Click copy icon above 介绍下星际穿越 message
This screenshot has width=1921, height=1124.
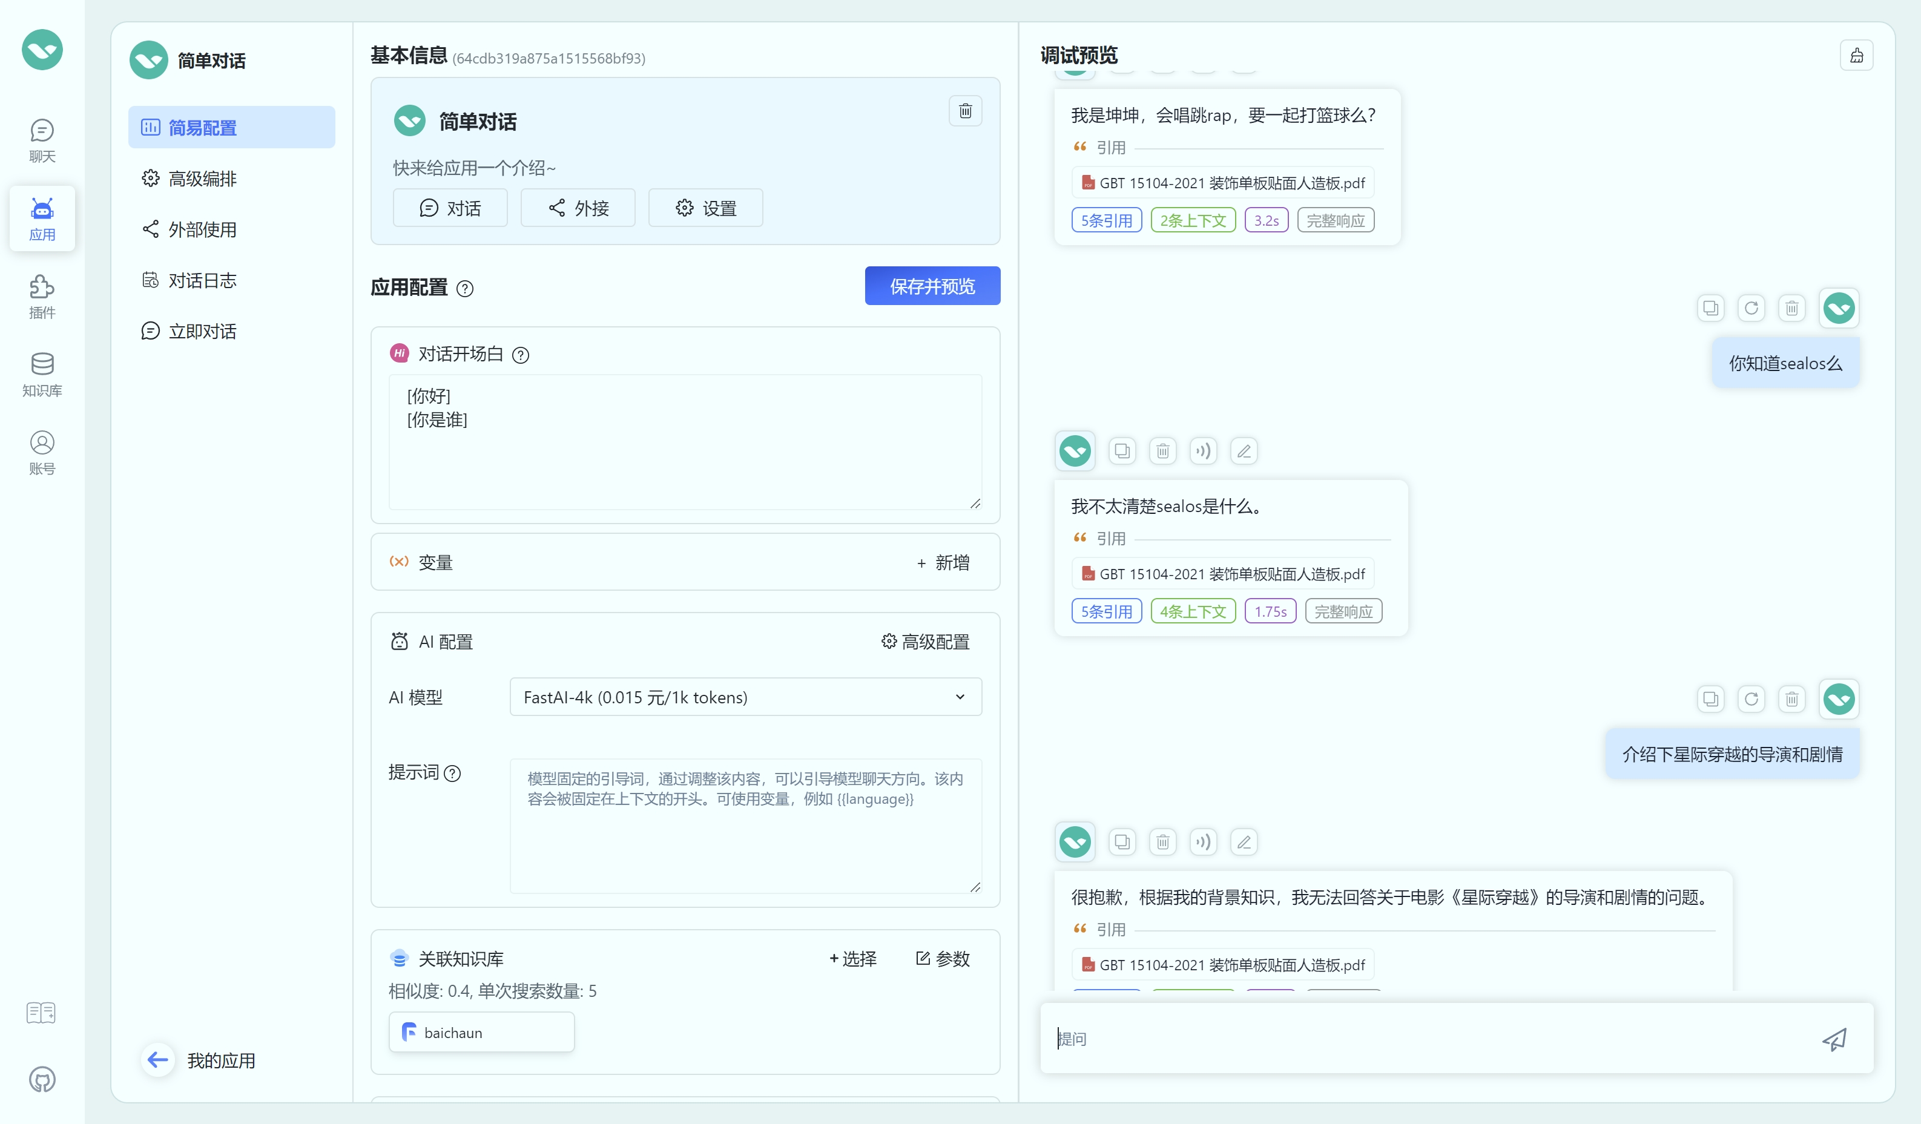click(x=1710, y=698)
